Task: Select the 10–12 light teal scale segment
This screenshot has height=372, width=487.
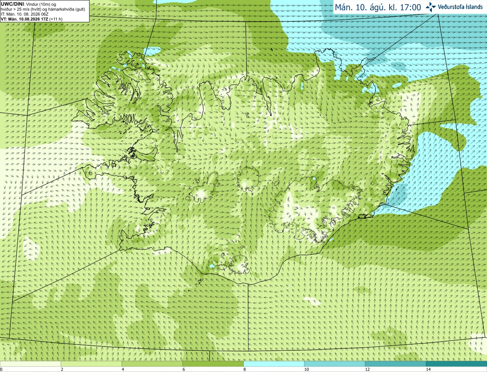Action: tap(335, 364)
